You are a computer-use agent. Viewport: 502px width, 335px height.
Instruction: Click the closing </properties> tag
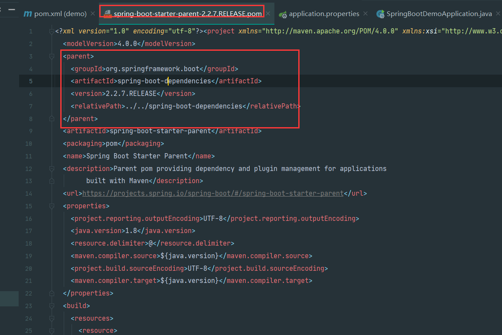88,293
